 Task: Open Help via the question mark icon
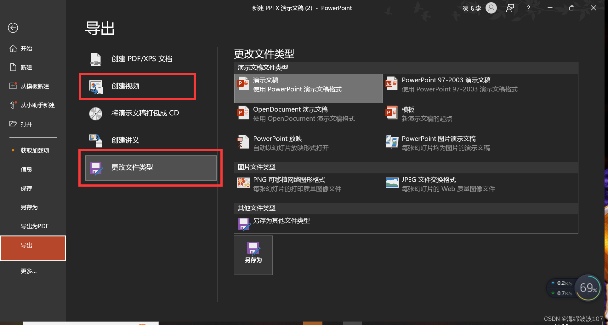(528, 8)
